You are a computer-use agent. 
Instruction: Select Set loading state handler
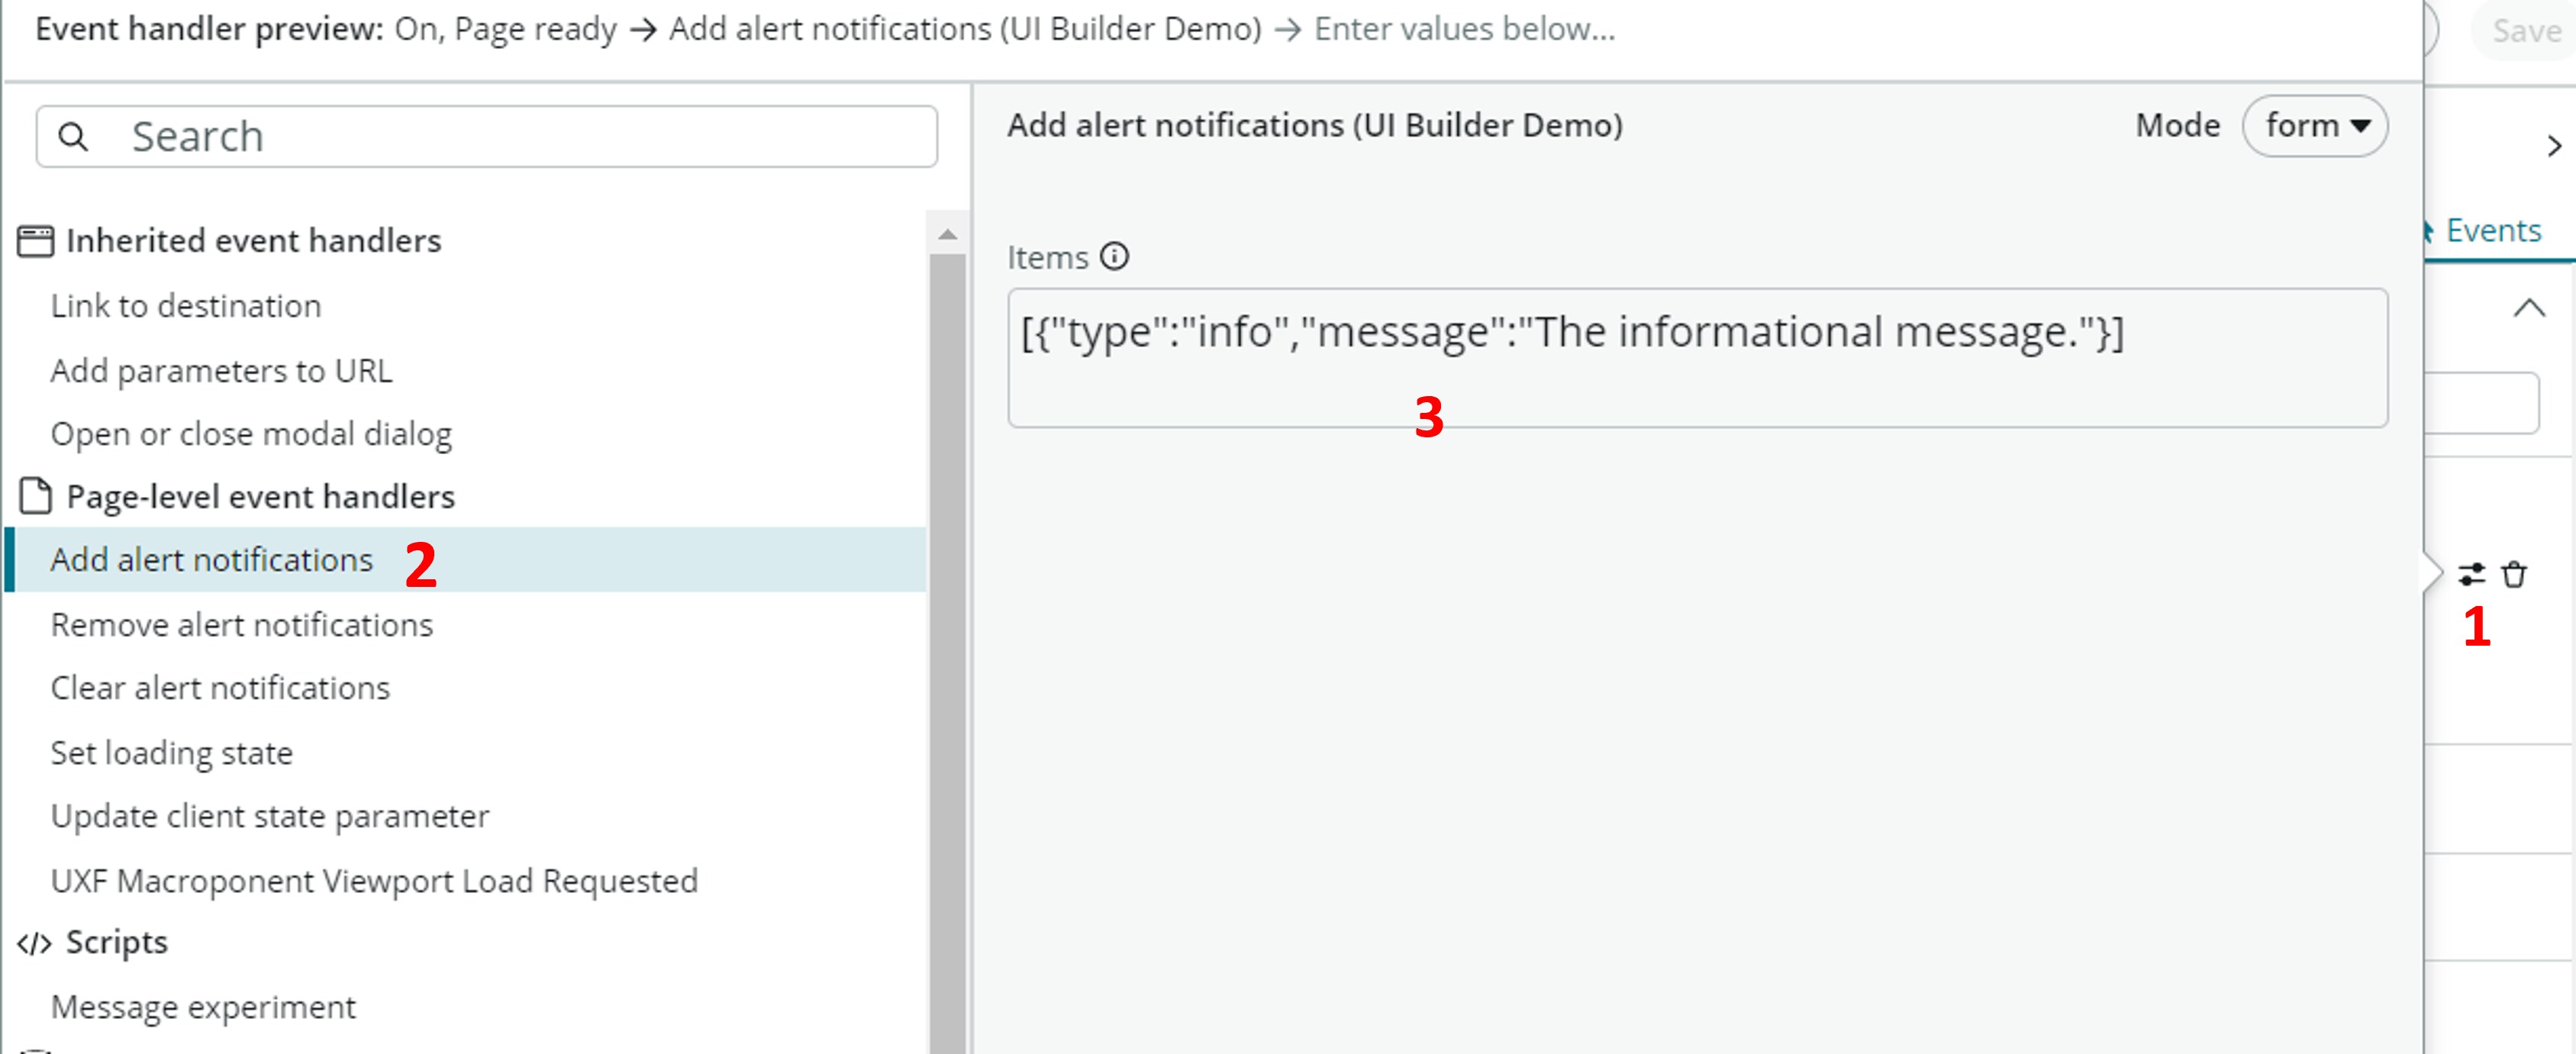tap(172, 752)
